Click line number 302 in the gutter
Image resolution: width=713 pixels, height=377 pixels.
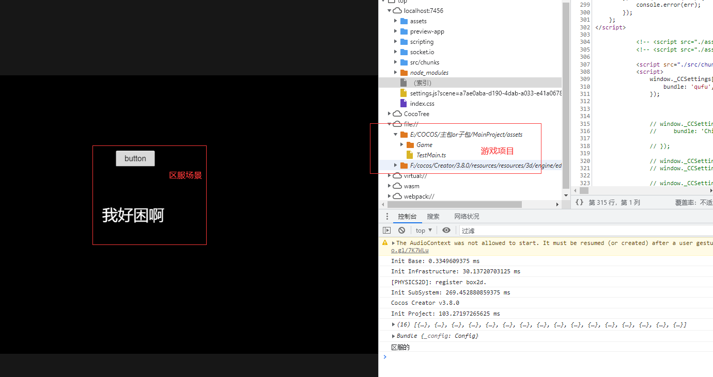pos(584,27)
